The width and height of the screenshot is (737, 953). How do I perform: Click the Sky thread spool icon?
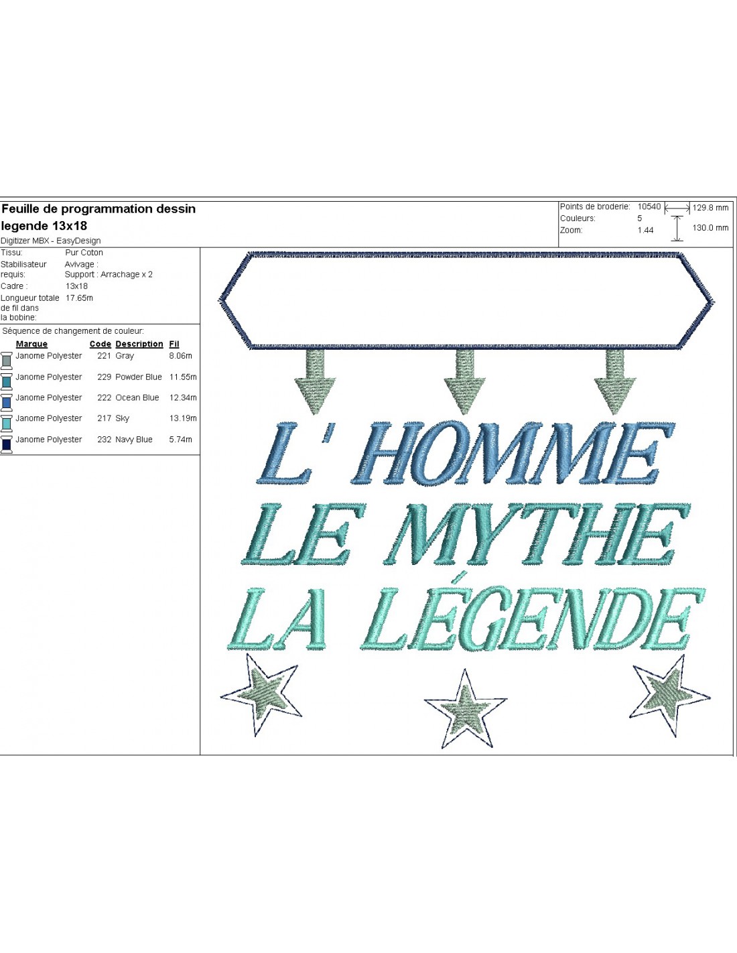point(6,422)
